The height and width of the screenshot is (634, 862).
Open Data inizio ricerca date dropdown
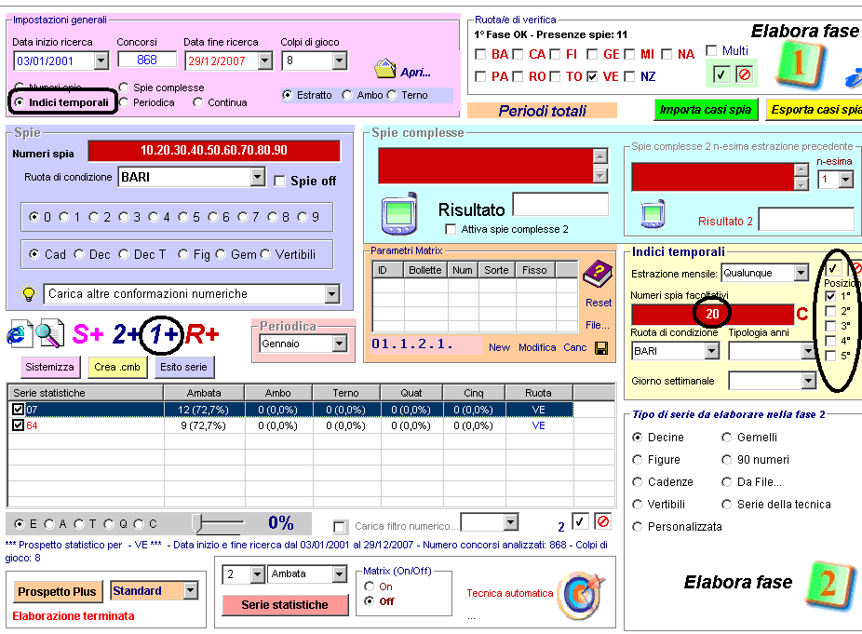[101, 61]
